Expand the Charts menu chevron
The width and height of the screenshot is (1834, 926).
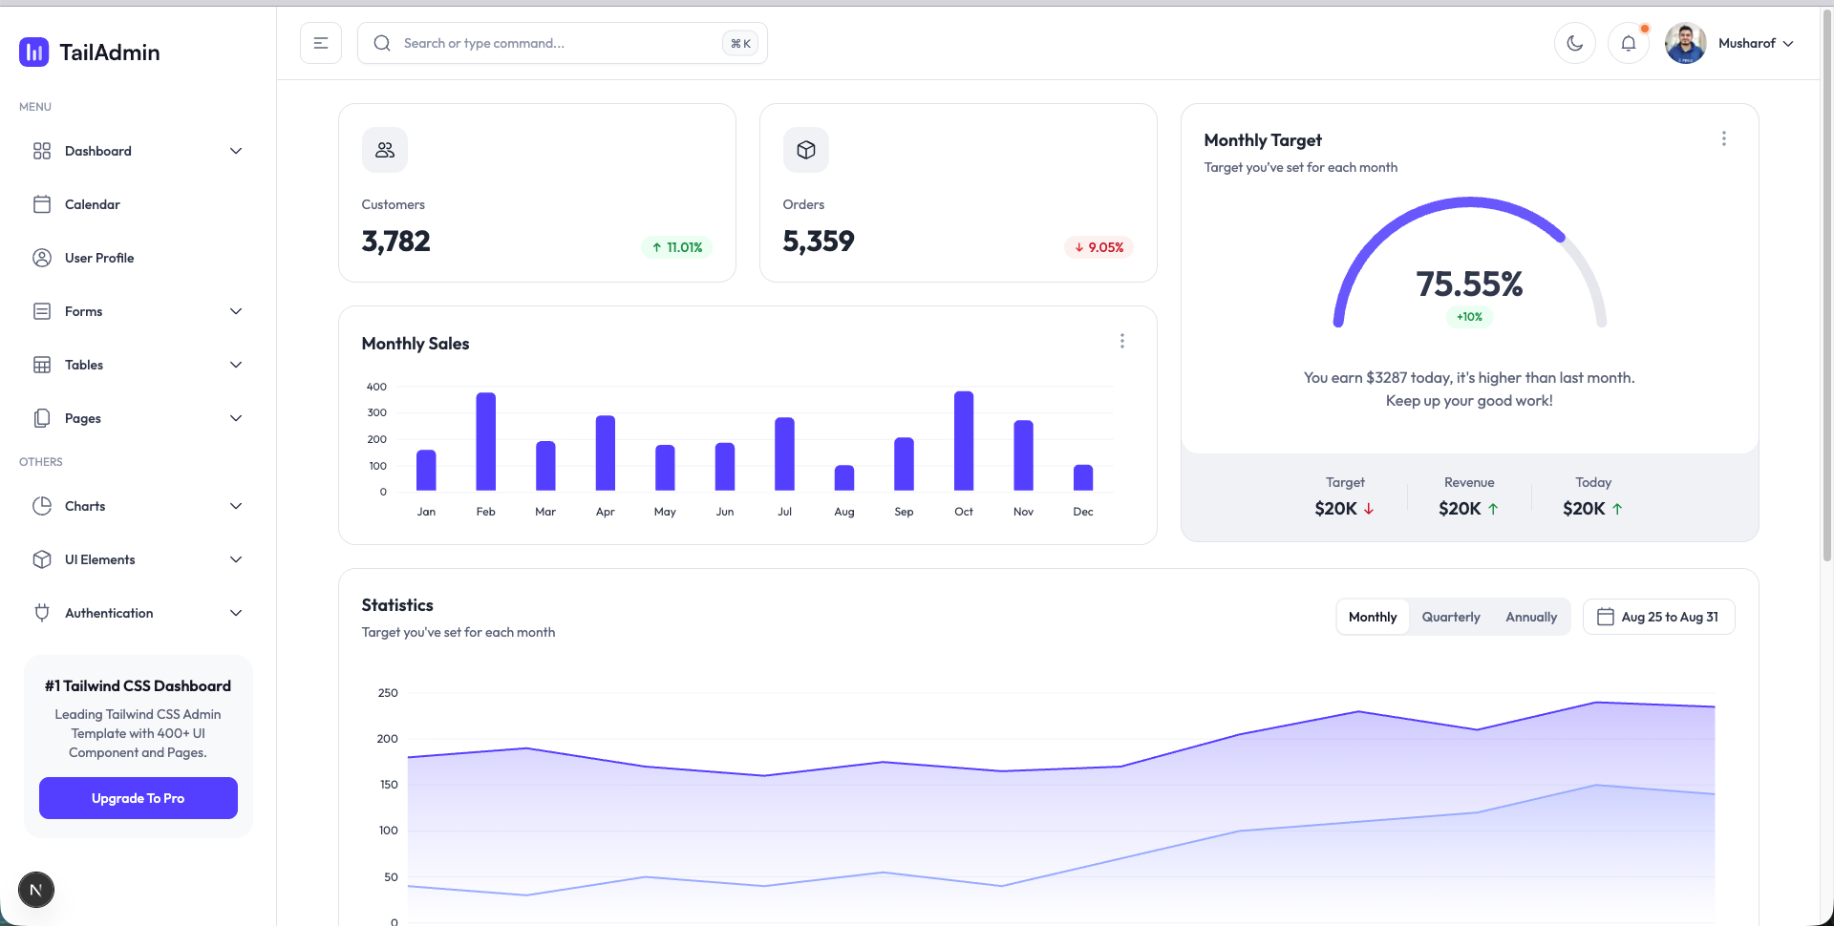click(236, 506)
